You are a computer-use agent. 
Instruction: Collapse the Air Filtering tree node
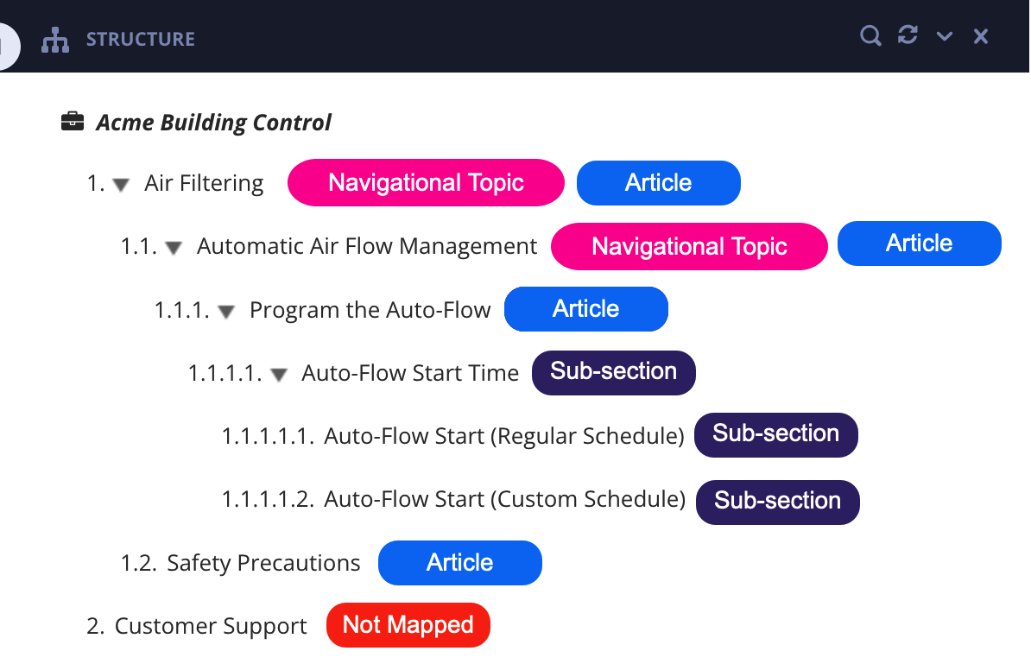(x=119, y=183)
